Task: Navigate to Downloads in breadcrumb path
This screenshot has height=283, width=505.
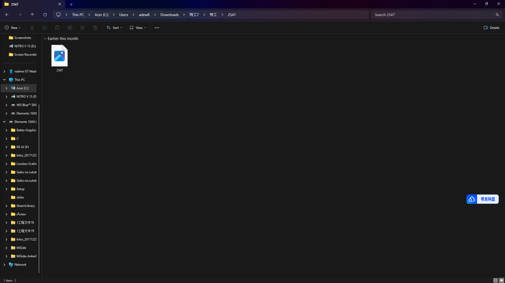Action: 169,15
